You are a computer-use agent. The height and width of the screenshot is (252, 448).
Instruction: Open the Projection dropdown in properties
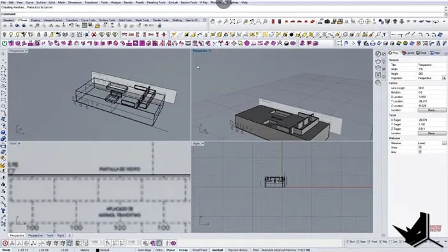[444, 78]
